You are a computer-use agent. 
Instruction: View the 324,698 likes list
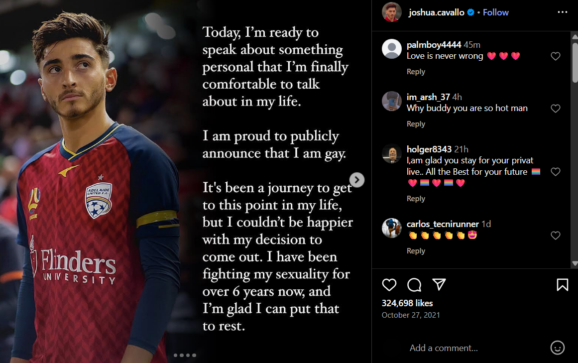[407, 303]
